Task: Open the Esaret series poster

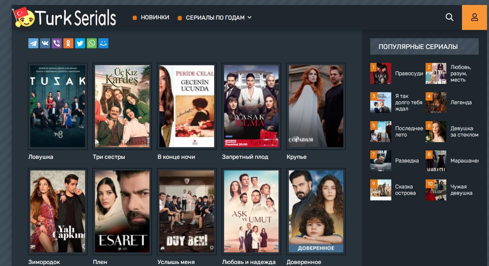Action: coord(122,211)
